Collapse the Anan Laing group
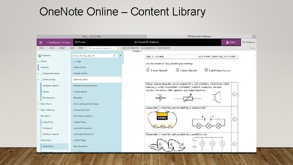 click(38, 140)
